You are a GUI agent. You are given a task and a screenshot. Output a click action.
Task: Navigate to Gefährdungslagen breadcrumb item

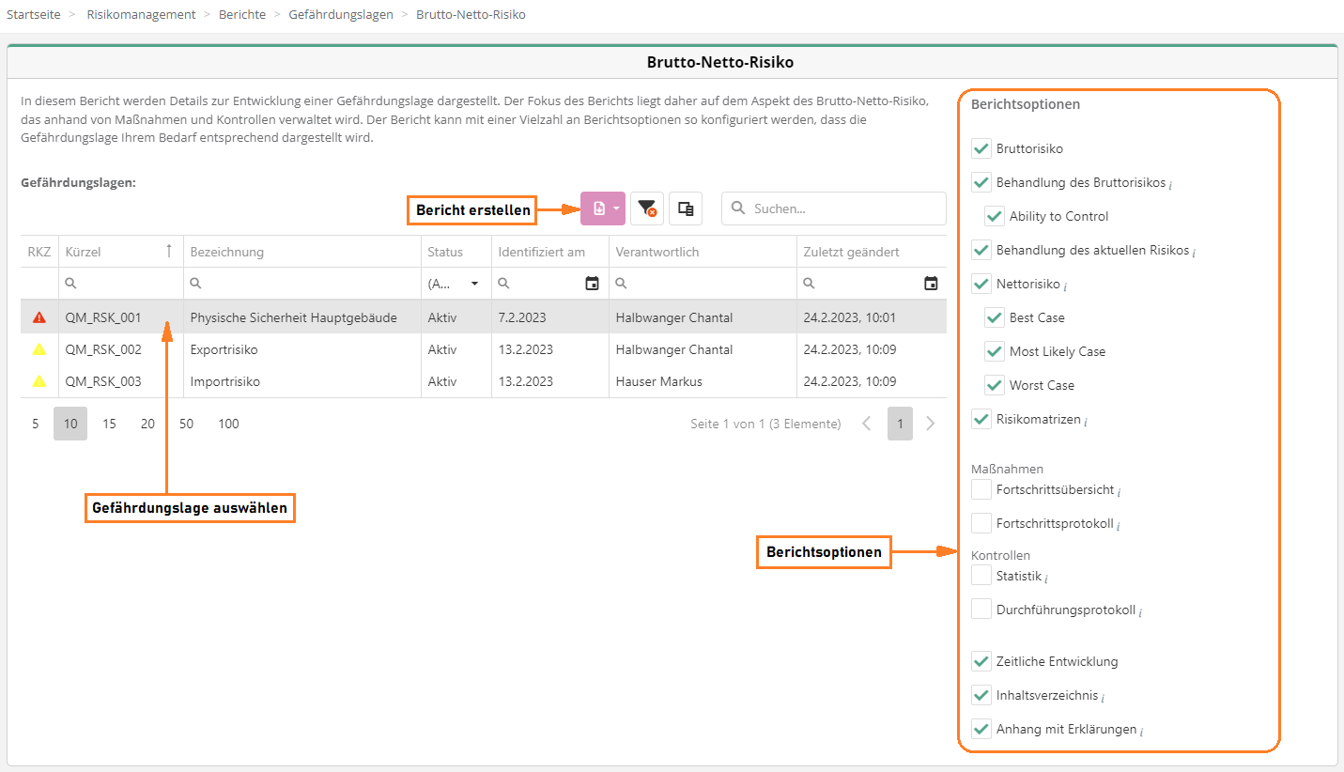pyautogui.click(x=341, y=15)
